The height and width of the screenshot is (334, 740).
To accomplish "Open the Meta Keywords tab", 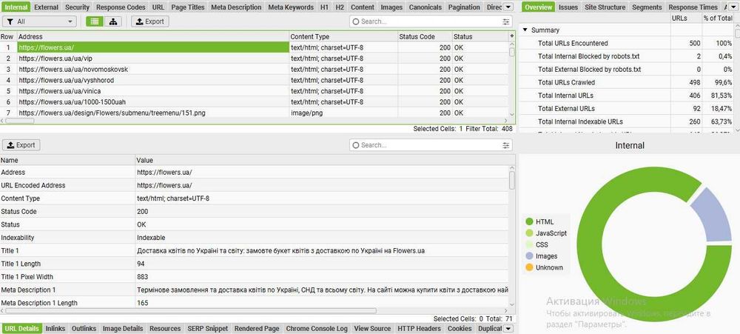I will (x=291, y=7).
